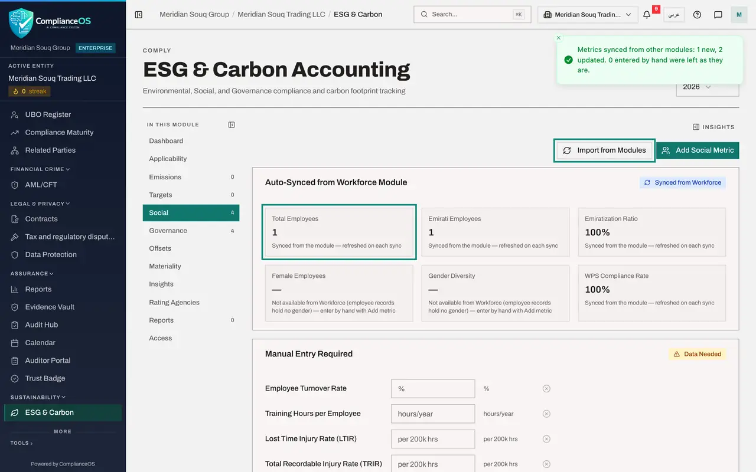
Task: Clear the Employee Turnover Rate entry
Action: pos(546,389)
